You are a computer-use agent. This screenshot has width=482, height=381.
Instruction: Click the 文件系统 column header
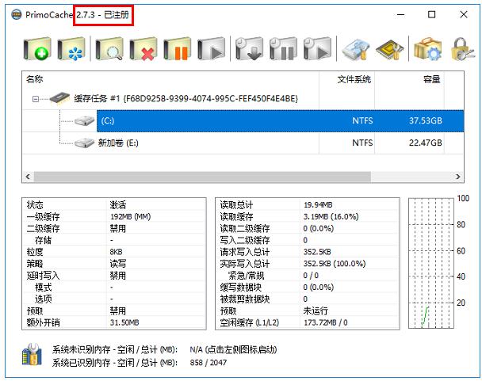point(354,79)
